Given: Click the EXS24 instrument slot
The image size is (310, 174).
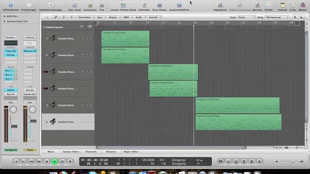Looking at the screenshot, I should click(x=11, y=90).
